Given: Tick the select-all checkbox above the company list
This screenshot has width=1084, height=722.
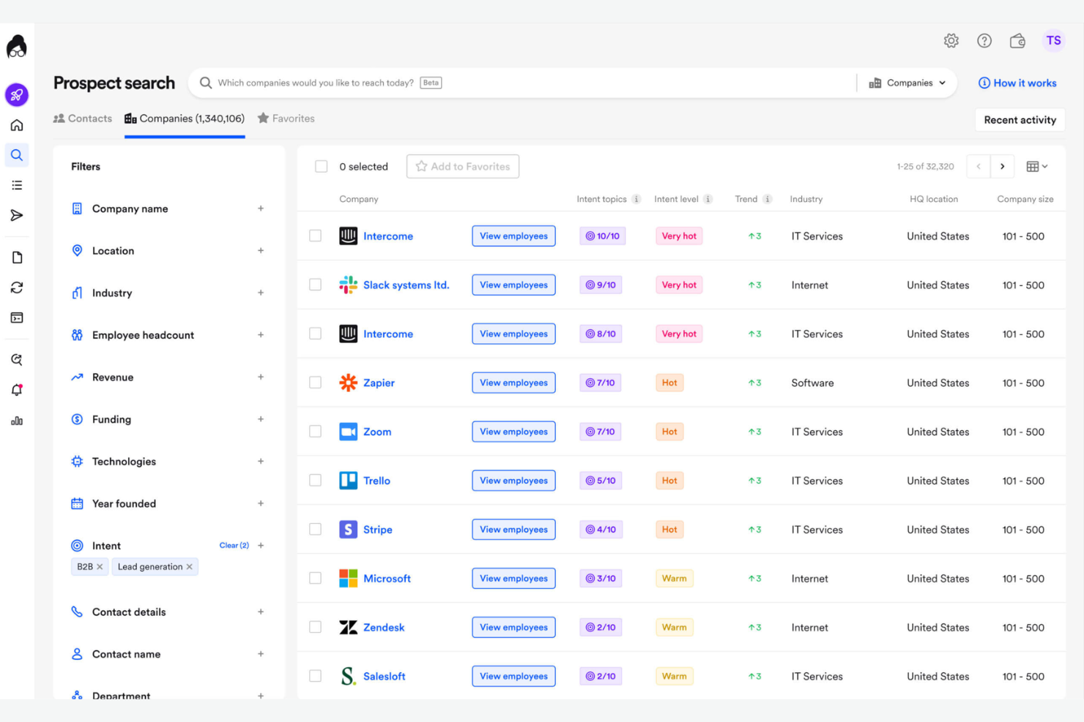Looking at the screenshot, I should coord(322,166).
